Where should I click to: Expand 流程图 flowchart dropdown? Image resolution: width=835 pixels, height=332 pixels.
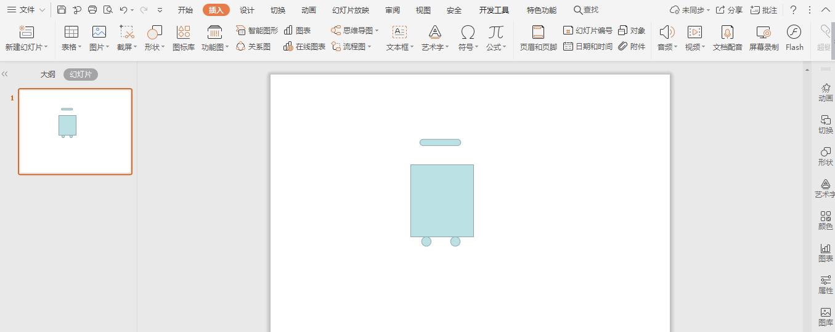369,47
